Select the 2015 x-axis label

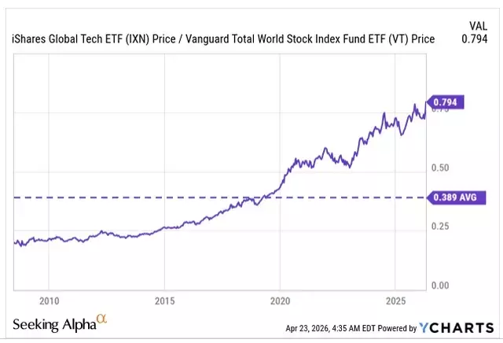164,301
